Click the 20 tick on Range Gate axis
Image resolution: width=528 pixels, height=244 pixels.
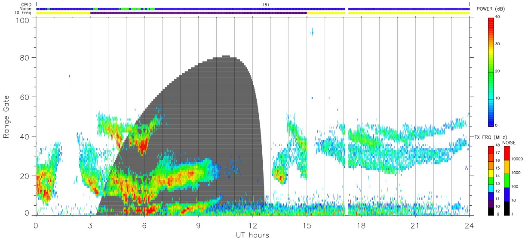tap(25, 176)
